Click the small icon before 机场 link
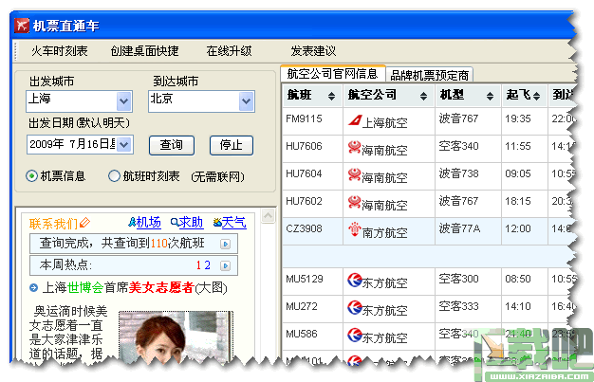Image resolution: width=594 pixels, height=382 pixels. [x=132, y=222]
